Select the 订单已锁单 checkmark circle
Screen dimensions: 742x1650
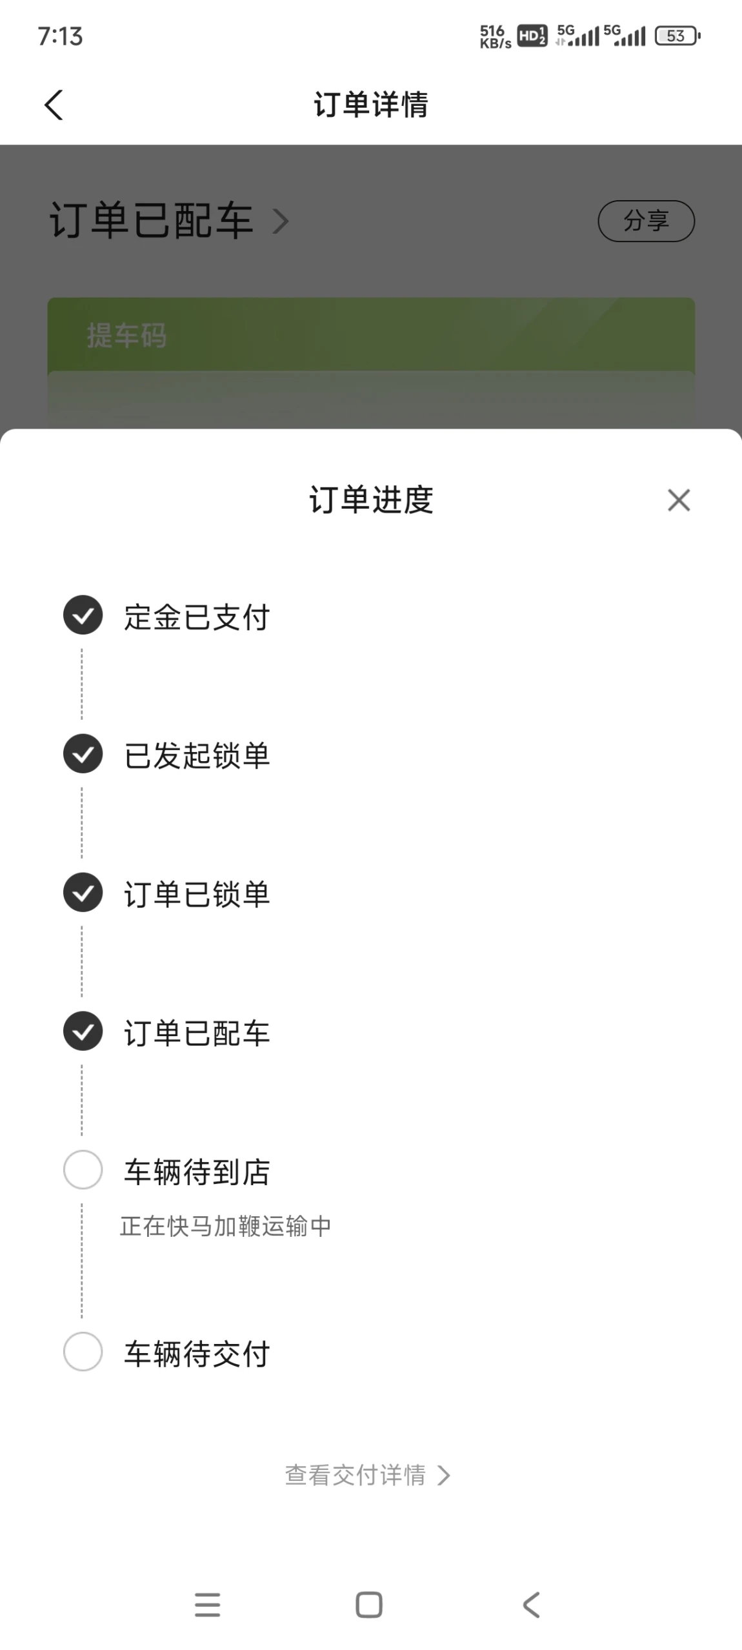coord(83,893)
